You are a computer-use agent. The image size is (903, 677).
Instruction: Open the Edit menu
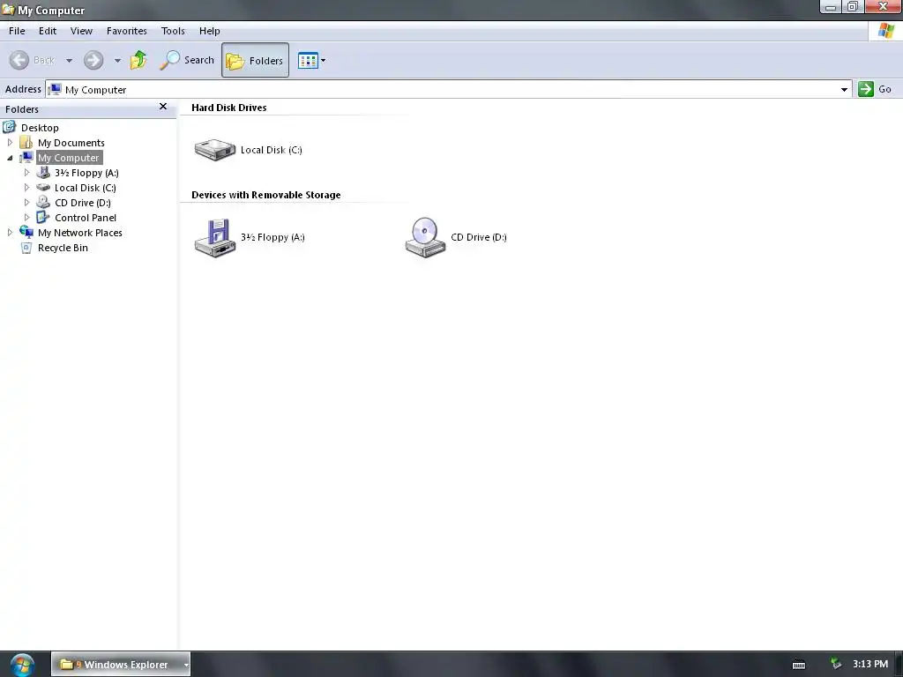48,31
